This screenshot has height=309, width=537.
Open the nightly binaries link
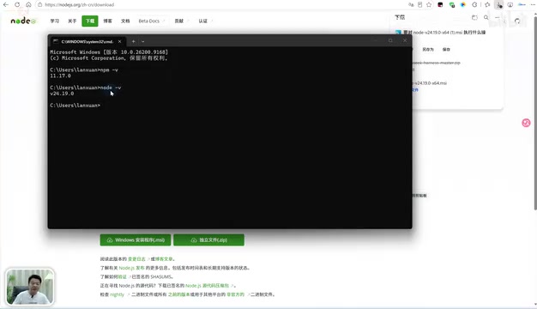(x=117, y=294)
